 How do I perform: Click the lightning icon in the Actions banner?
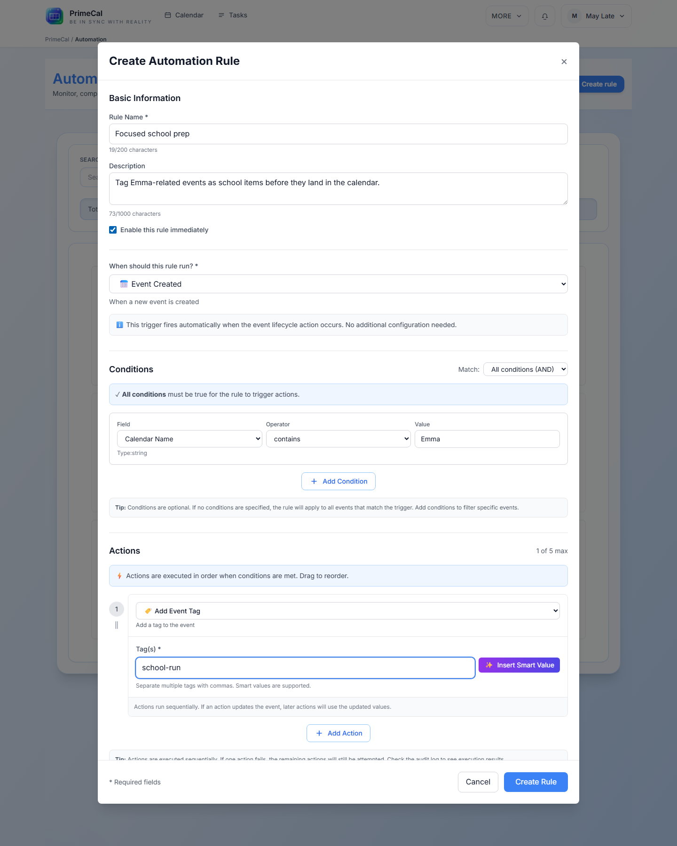119,575
